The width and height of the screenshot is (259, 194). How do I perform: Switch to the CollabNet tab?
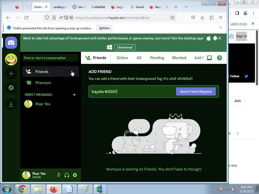[99, 7]
